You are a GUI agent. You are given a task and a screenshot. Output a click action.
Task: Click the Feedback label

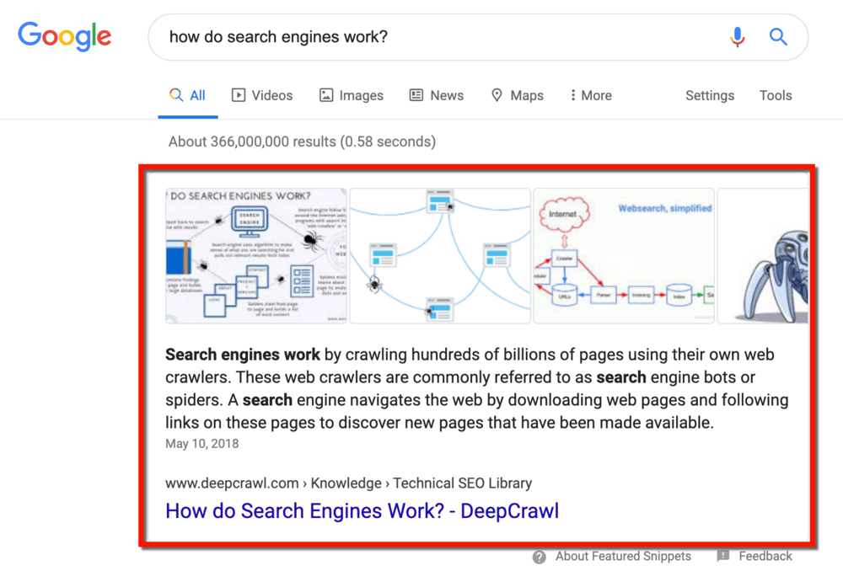(765, 556)
